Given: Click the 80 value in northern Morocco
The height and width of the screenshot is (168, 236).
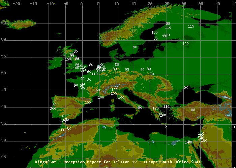Looking at the screenshot, I should pyautogui.click(x=69, y=129).
